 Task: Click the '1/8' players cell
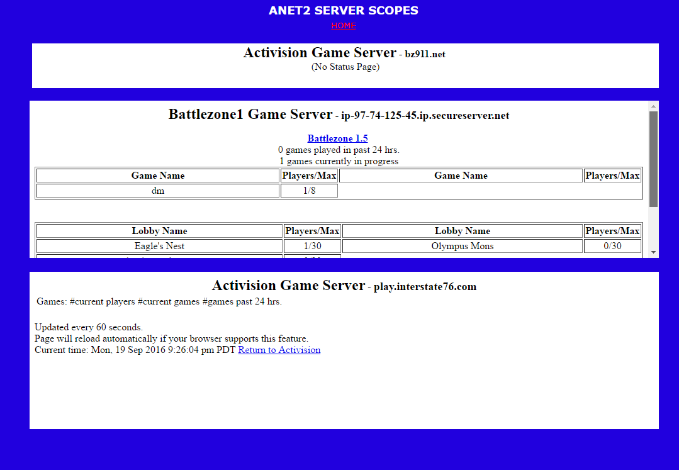pyautogui.click(x=309, y=191)
